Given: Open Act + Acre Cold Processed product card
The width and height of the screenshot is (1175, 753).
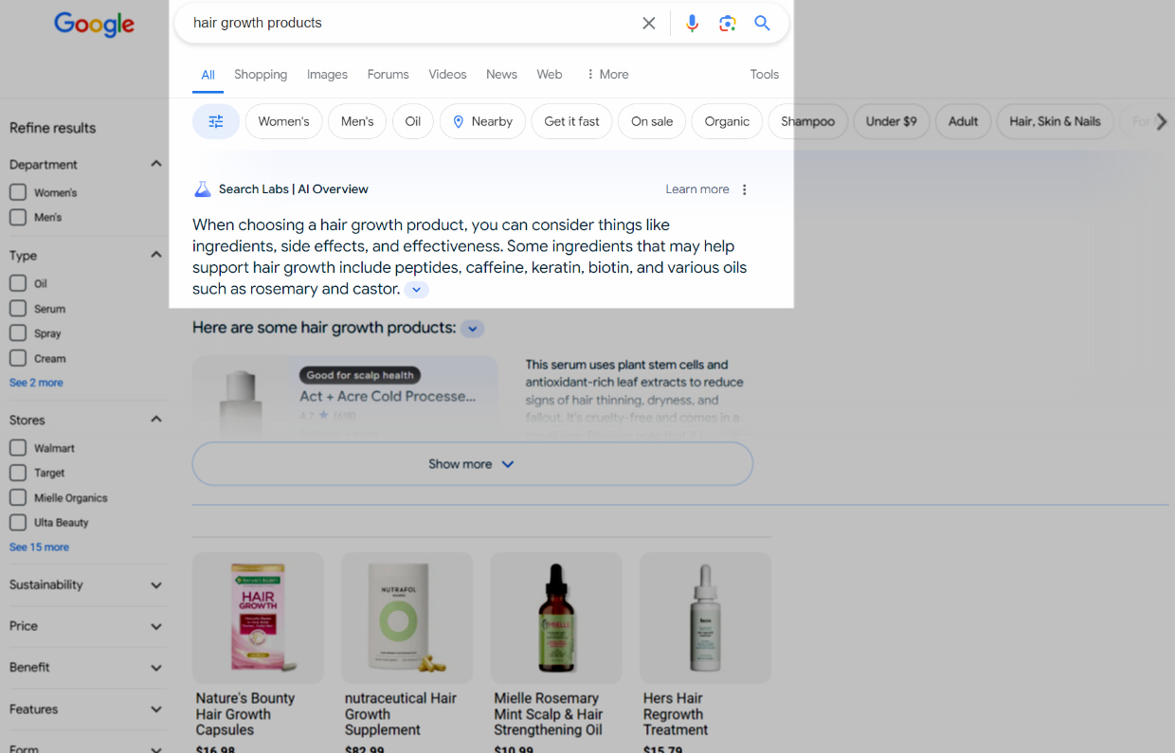Looking at the screenshot, I should tap(345, 398).
